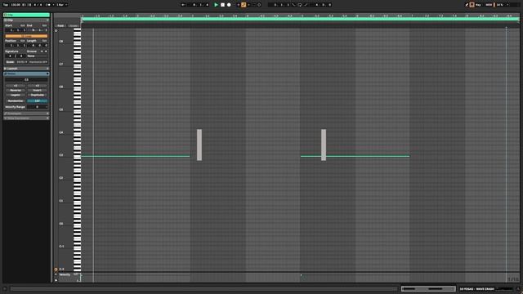Click the Randomize velocity button
Screen dimensions: 523x294
point(16,101)
